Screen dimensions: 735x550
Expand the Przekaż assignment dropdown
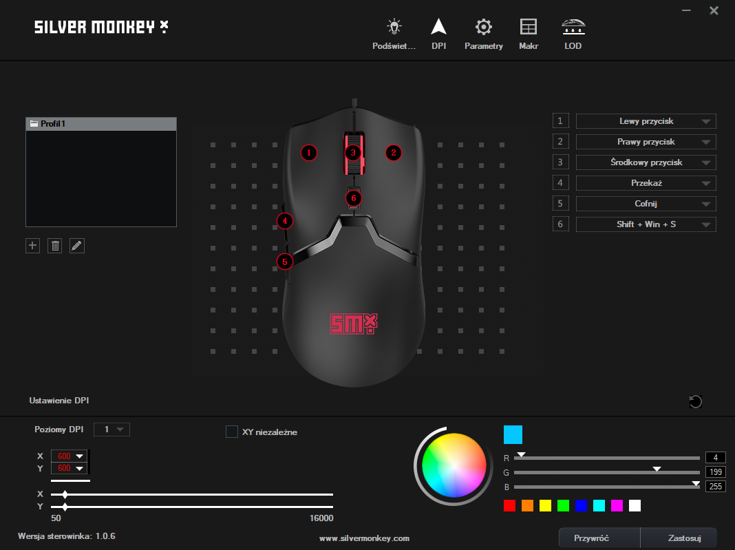tap(646, 183)
